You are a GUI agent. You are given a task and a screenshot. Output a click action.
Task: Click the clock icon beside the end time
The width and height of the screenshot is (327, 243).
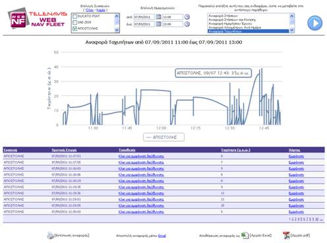pos(187,24)
